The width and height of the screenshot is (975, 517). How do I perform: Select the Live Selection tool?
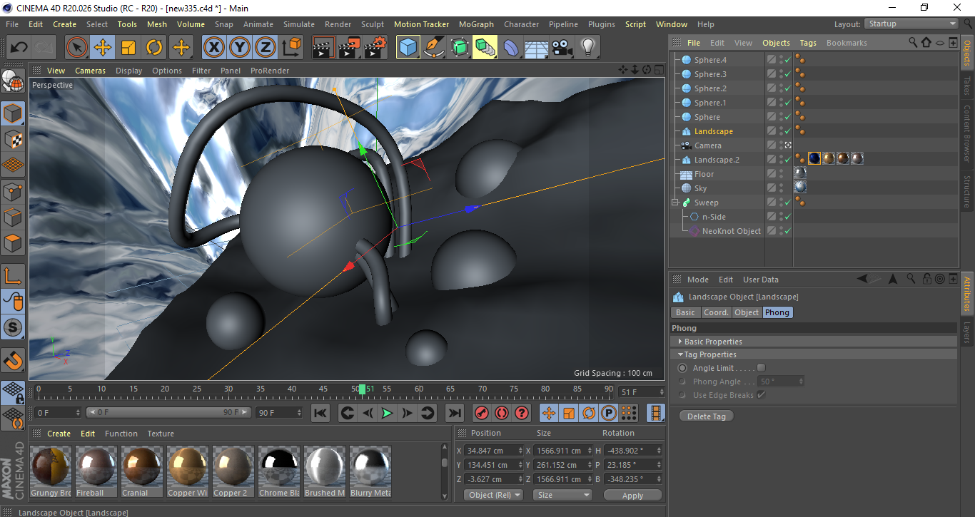click(x=77, y=48)
